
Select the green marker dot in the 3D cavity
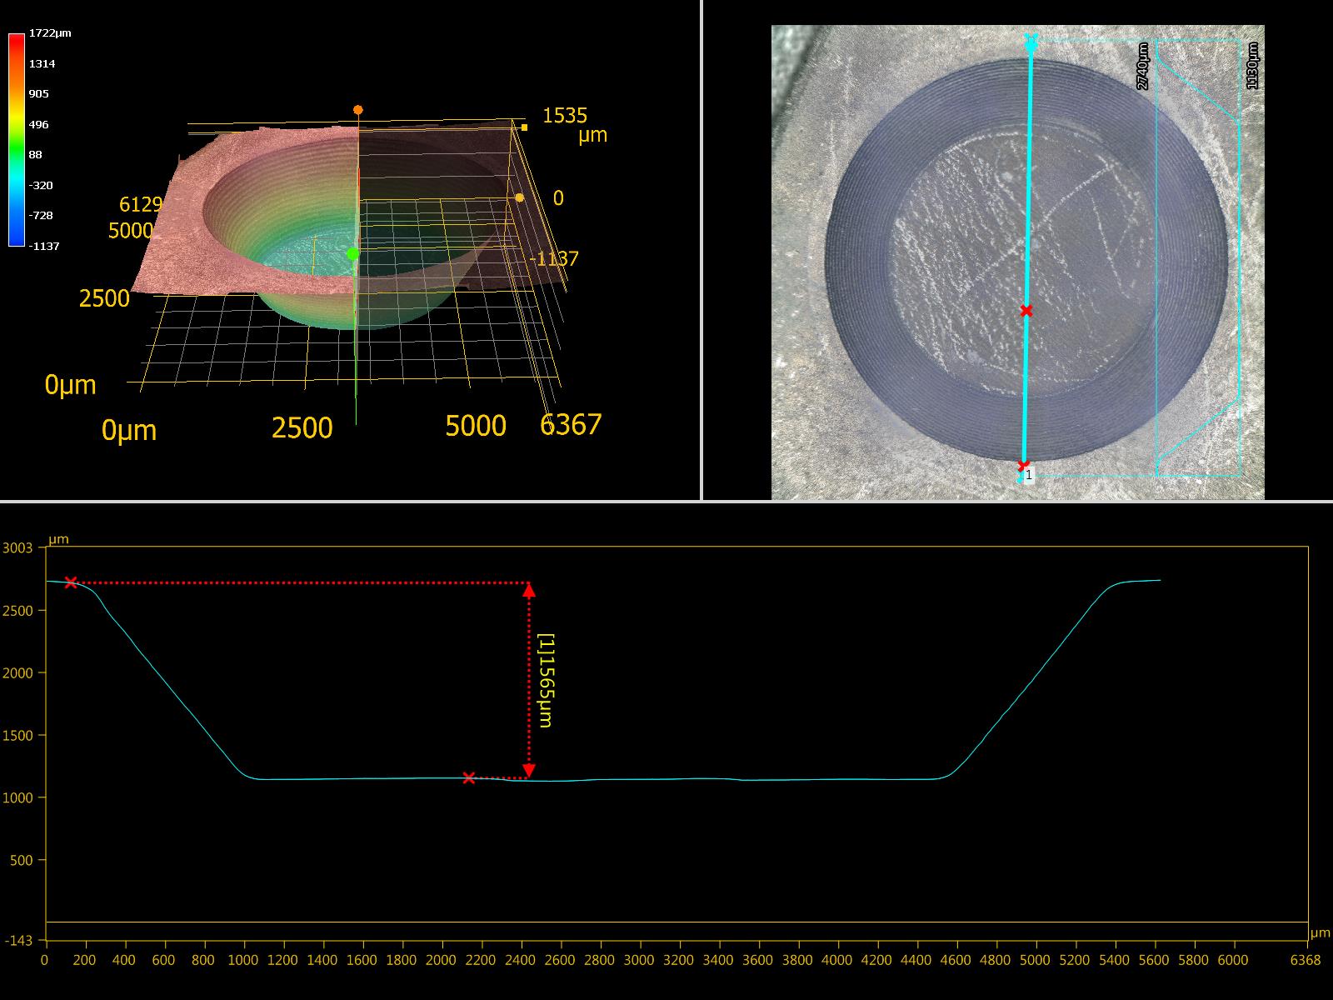click(x=353, y=253)
